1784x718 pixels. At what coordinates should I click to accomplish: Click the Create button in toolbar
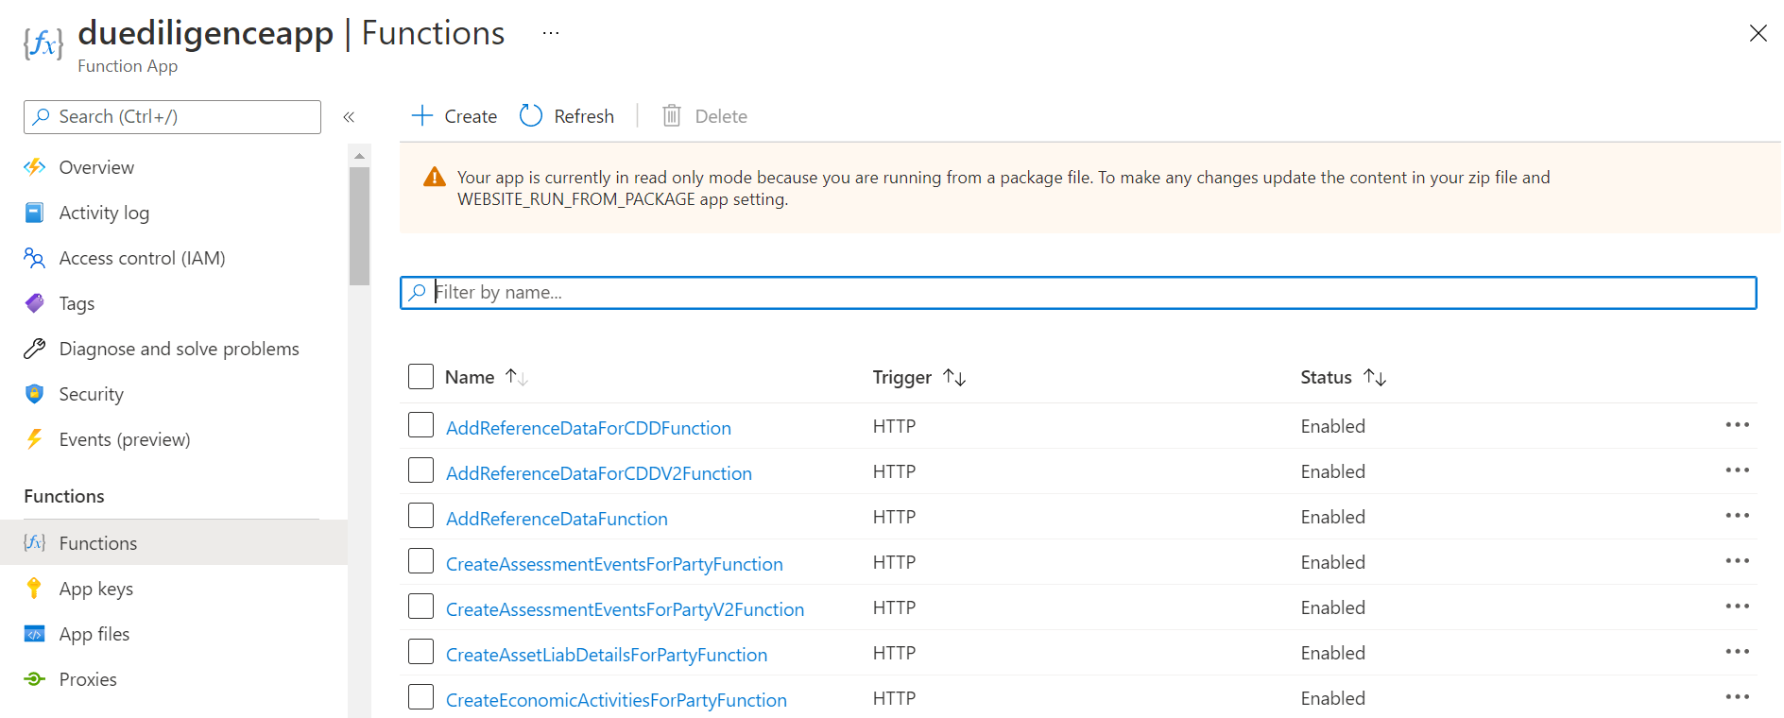pos(455,116)
